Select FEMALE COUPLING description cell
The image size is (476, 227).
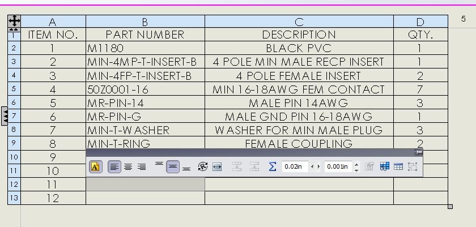coord(299,143)
